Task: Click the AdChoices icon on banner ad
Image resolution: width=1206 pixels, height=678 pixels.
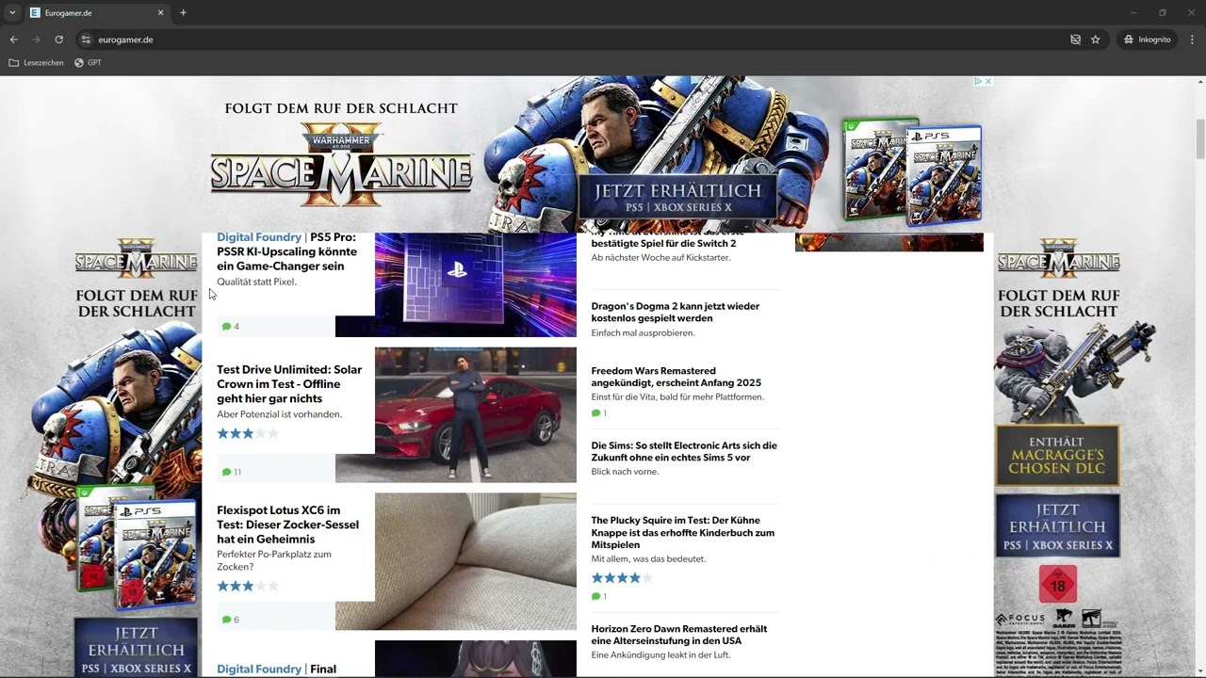Action: (x=978, y=82)
